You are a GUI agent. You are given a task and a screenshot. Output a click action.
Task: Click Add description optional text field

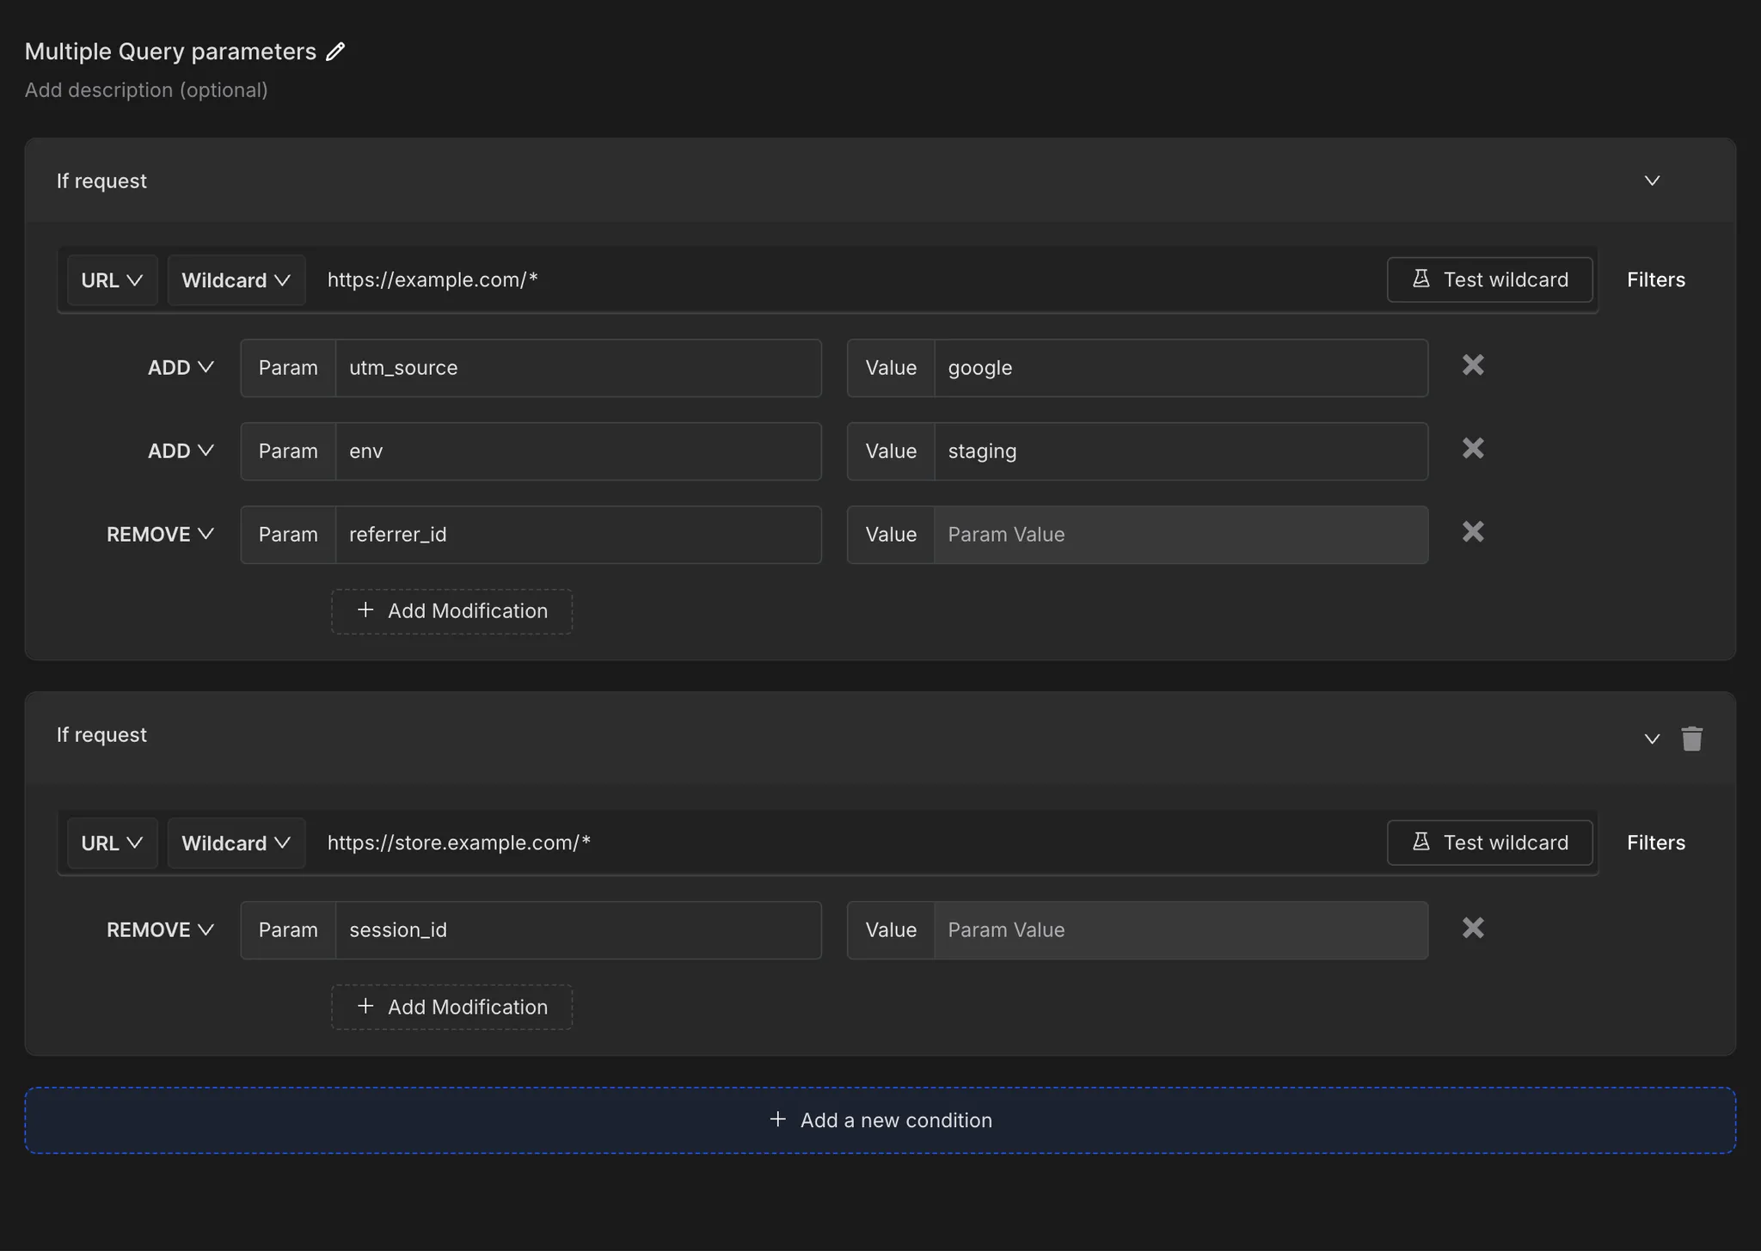tap(146, 90)
